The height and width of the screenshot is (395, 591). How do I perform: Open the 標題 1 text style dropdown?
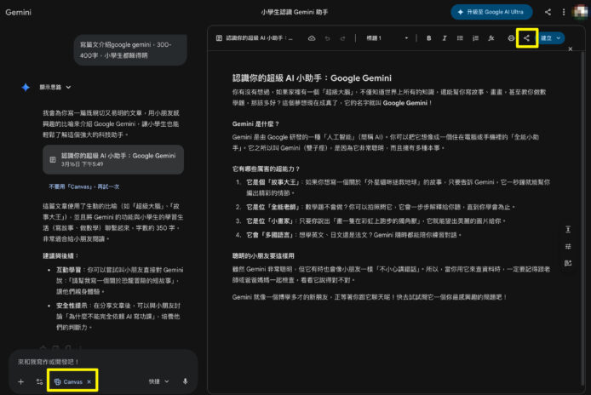(x=387, y=38)
